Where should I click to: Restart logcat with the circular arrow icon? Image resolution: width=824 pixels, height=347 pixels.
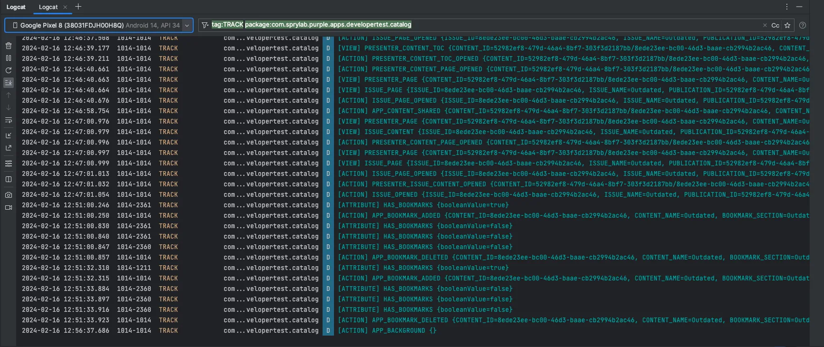click(9, 70)
